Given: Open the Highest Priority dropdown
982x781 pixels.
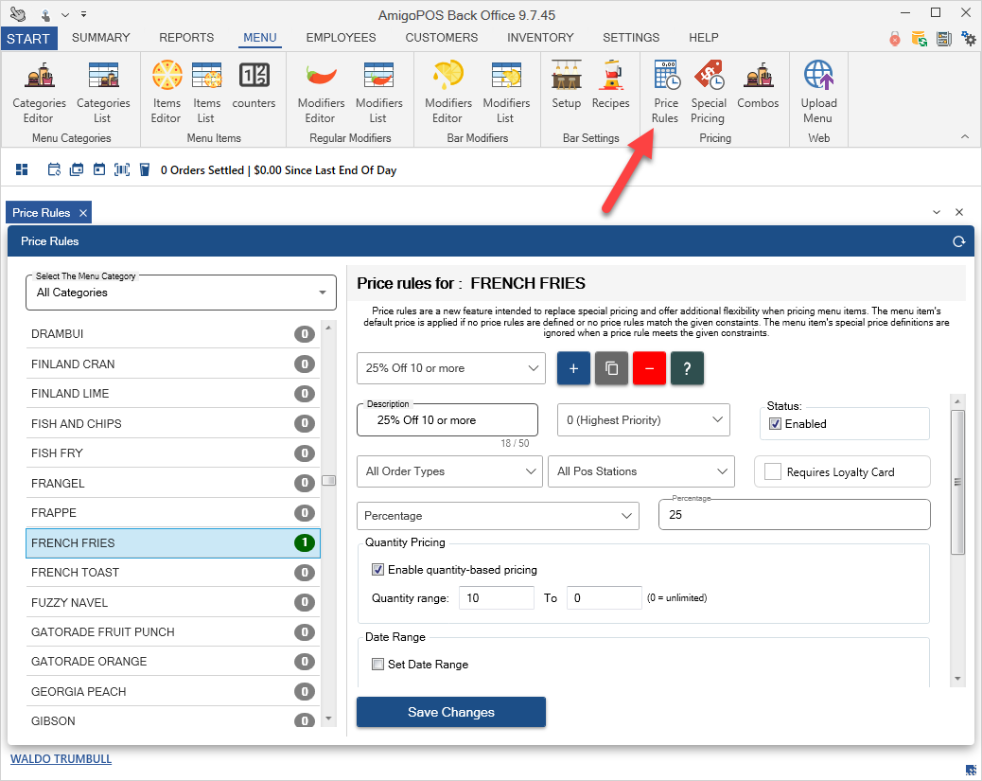Looking at the screenshot, I should (643, 420).
